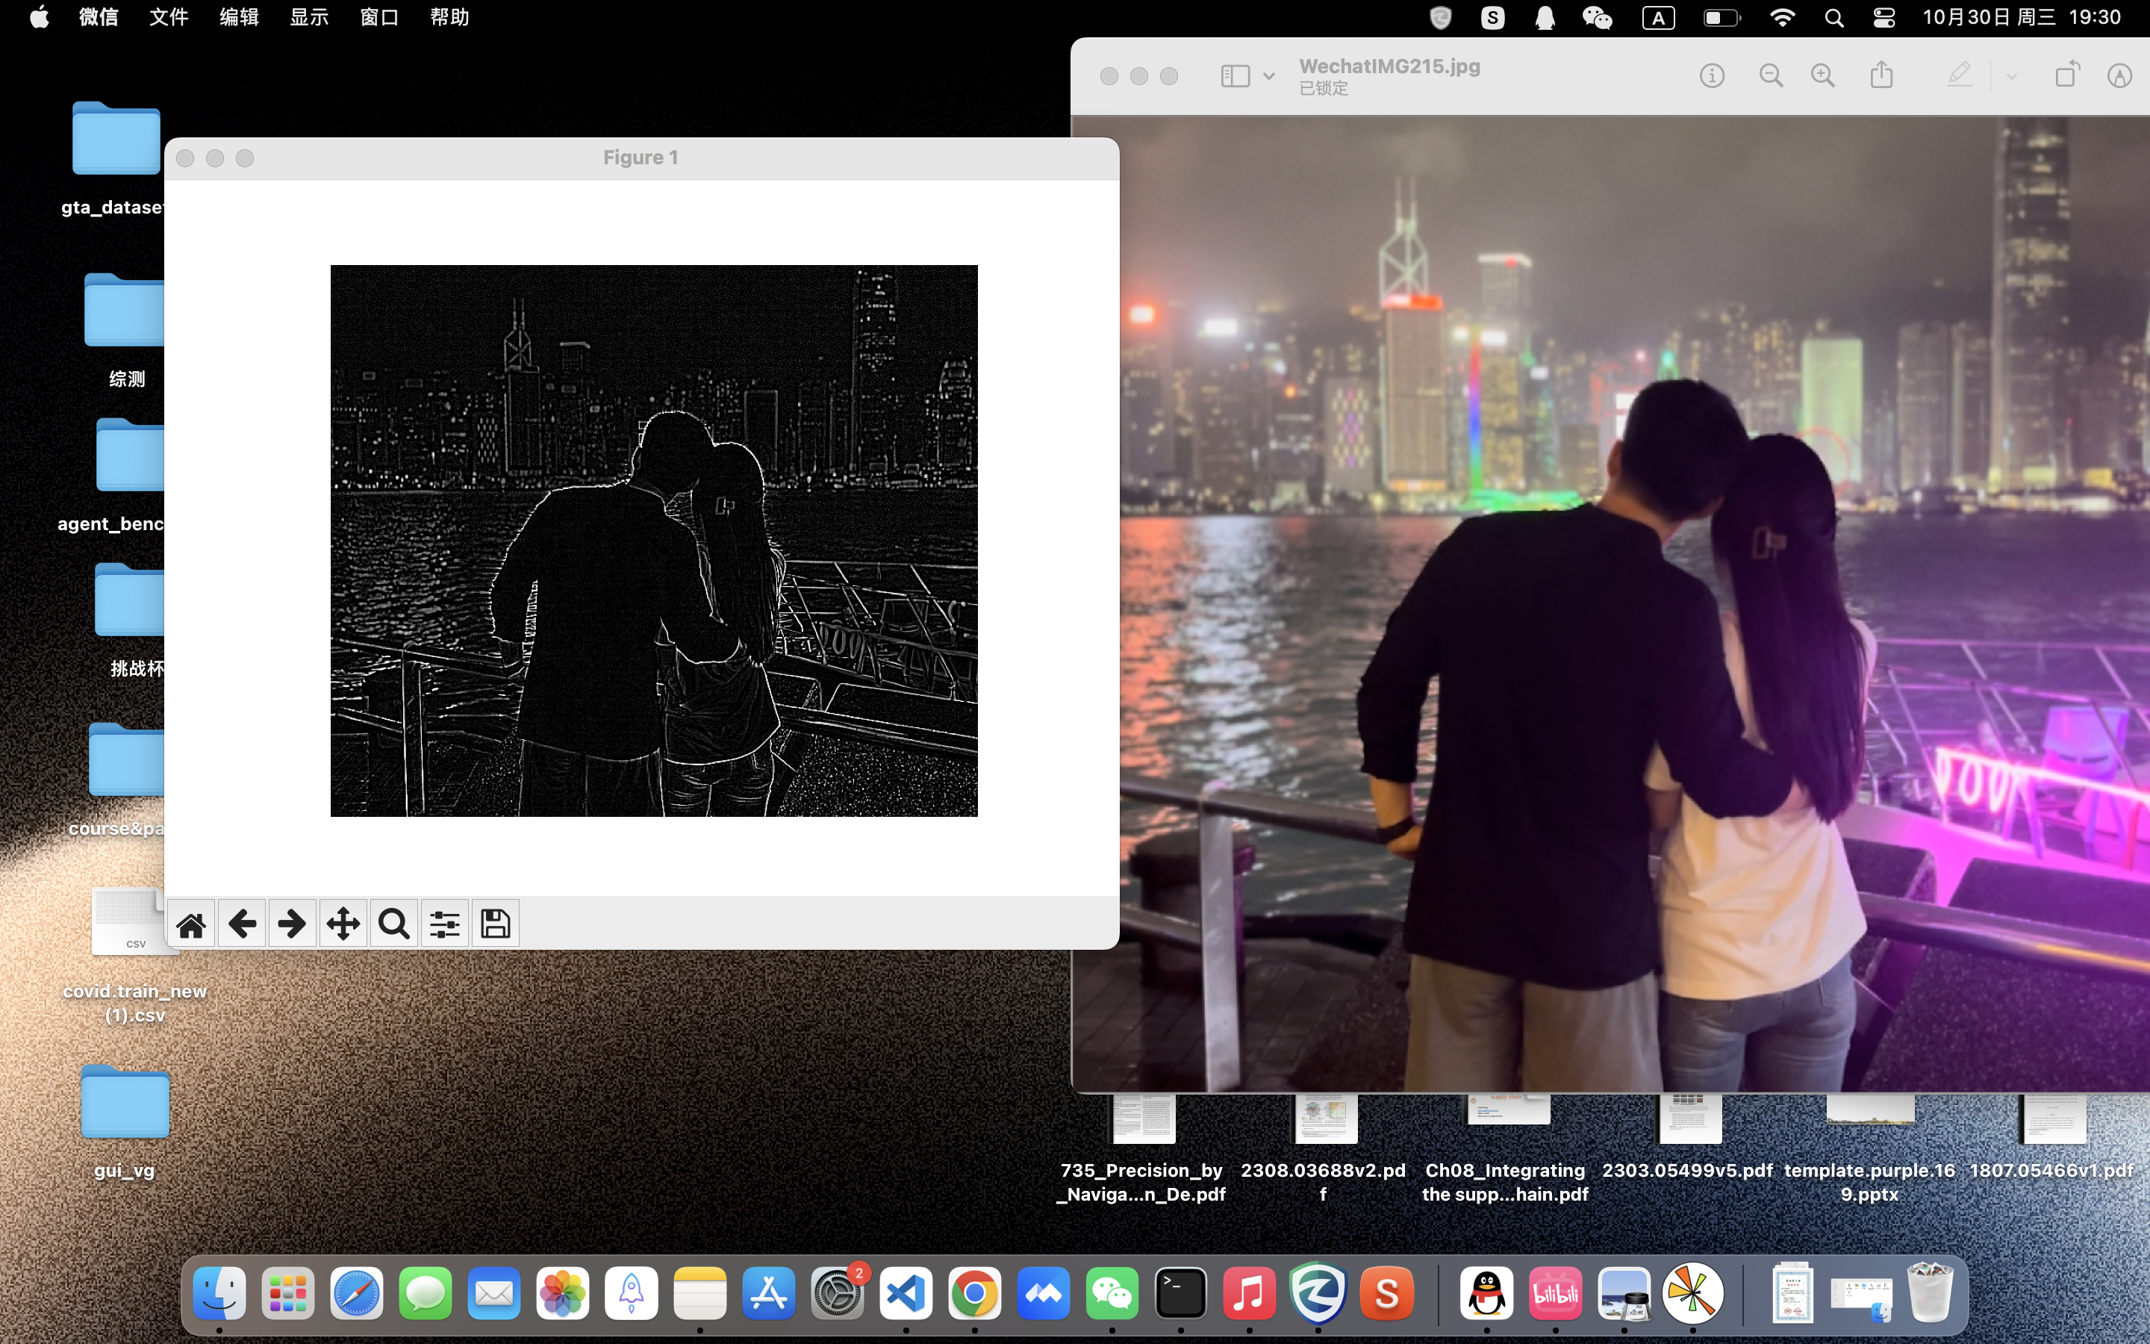Expand the Preview sidebar view options chevron

point(1268,76)
